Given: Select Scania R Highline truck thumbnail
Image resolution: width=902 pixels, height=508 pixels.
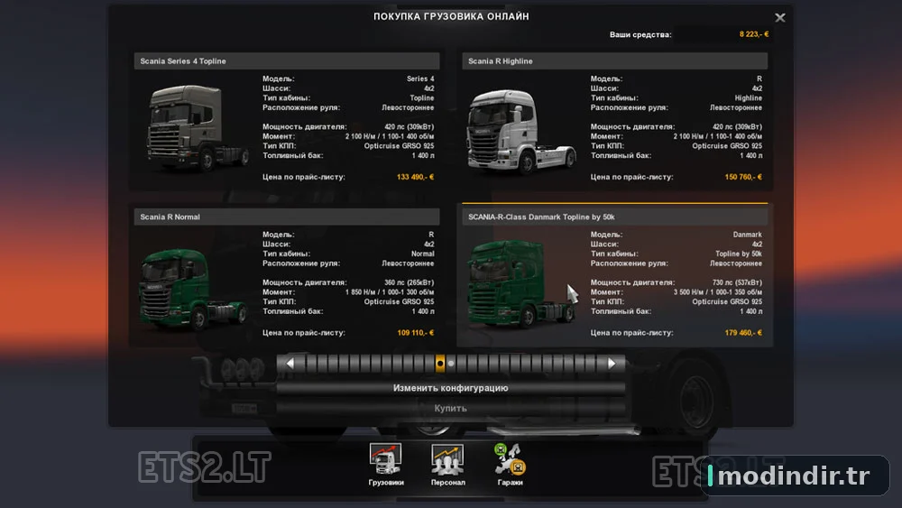Looking at the screenshot, I should pyautogui.click(x=521, y=131).
